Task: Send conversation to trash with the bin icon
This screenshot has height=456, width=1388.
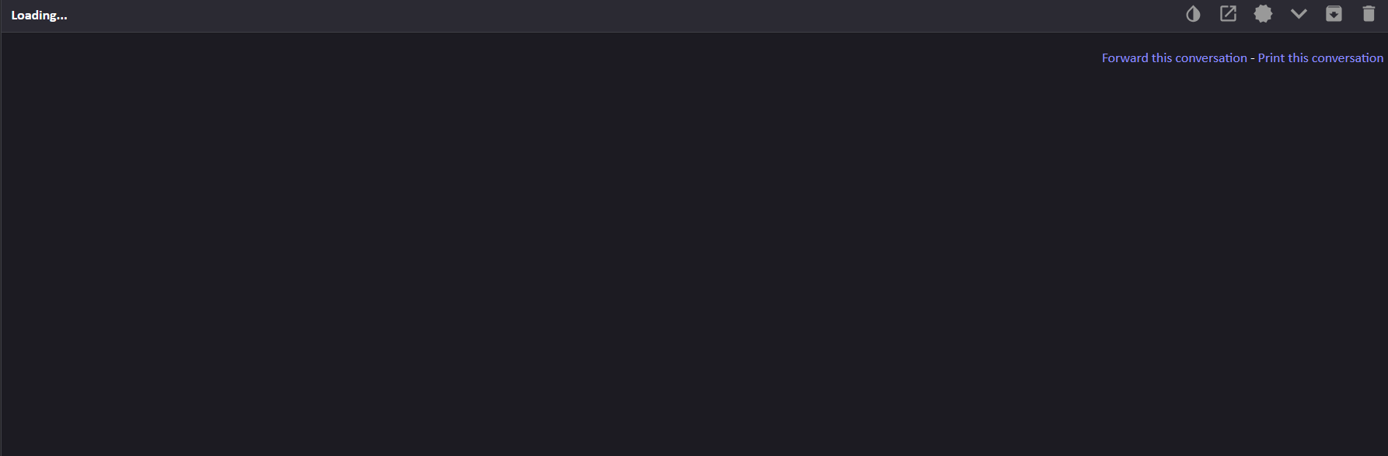Action: 1369,14
